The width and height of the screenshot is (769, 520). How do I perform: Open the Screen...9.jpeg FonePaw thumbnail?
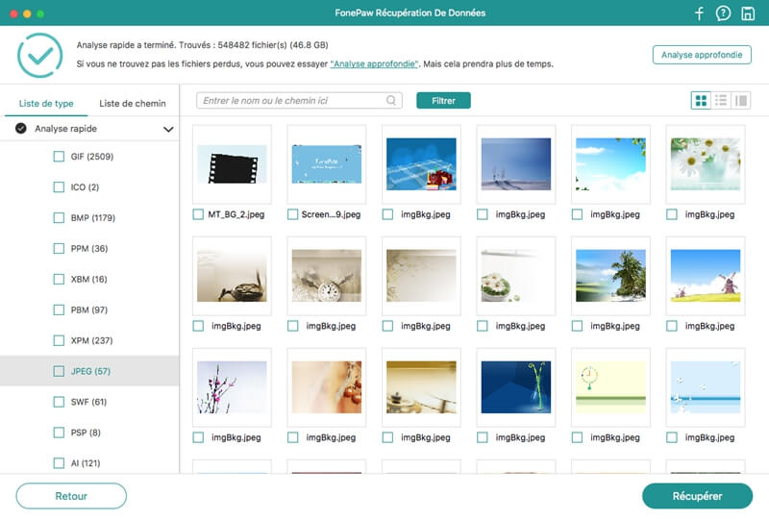pos(327,164)
